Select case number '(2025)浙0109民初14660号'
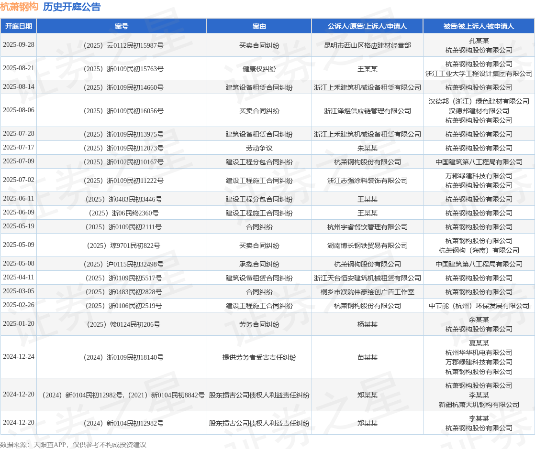The image size is (535, 449). pyautogui.click(x=123, y=87)
